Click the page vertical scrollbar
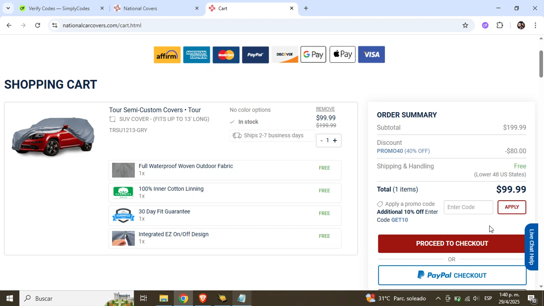This screenshot has width=544, height=306. (541, 64)
